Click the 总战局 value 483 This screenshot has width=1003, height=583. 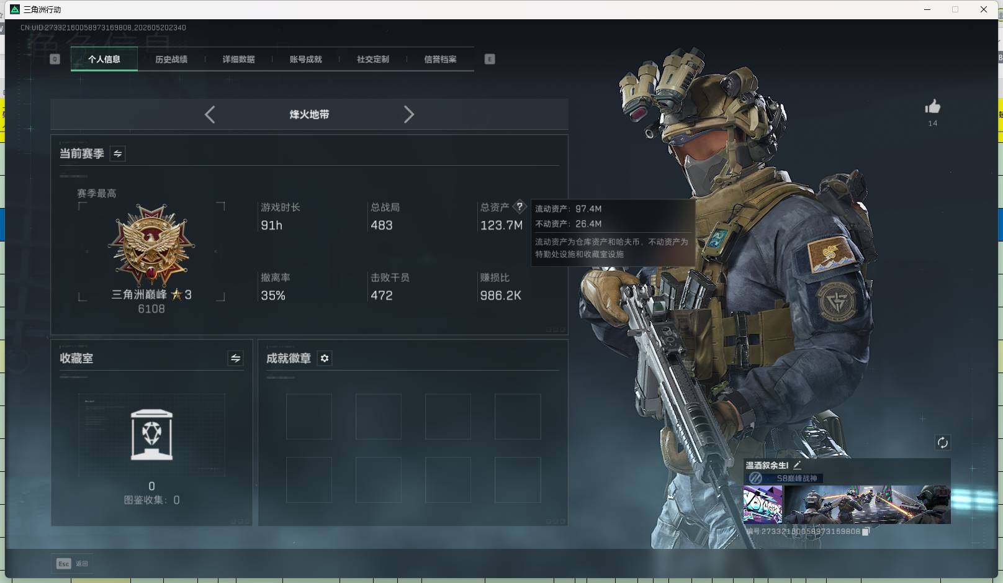pyautogui.click(x=382, y=225)
